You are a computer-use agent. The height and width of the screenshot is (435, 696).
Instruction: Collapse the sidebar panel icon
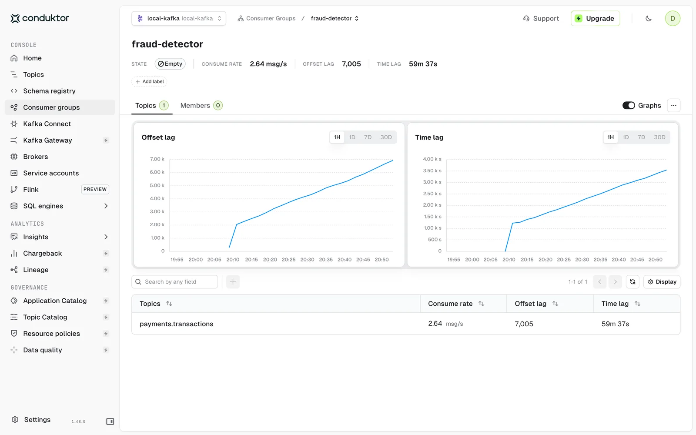tap(110, 422)
